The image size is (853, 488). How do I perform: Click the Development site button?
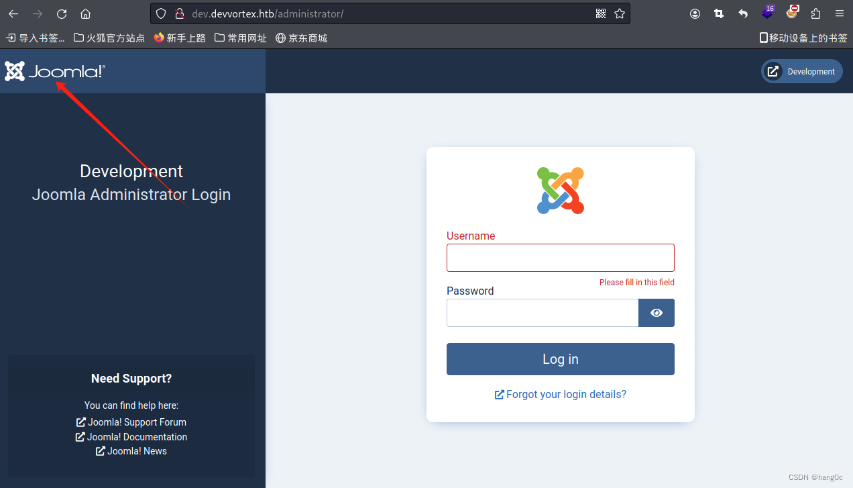pyautogui.click(x=802, y=71)
